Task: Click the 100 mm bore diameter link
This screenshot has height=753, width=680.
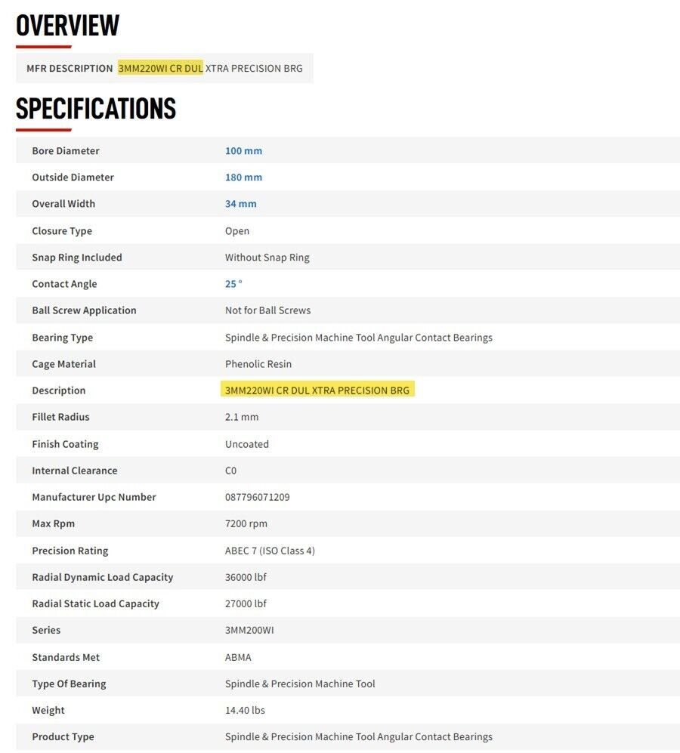Action: 243,151
